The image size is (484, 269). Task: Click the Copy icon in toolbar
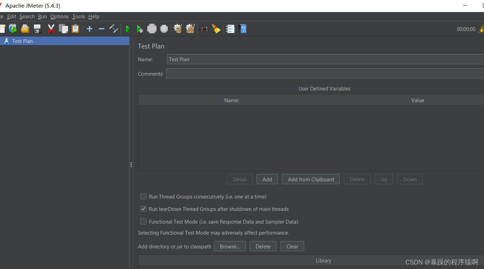[x=63, y=29]
